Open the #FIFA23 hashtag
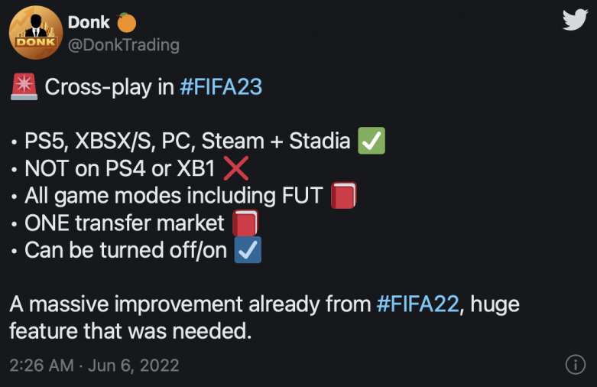Screen dimensions: 597x387 coord(221,86)
